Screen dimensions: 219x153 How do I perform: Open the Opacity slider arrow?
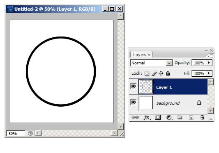[x=209, y=63]
